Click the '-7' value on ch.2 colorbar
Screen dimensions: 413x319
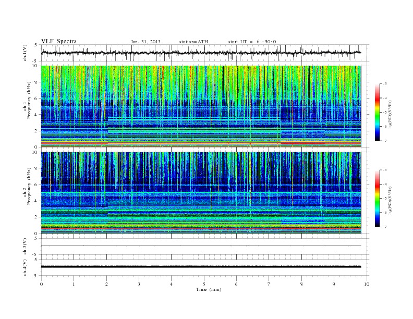click(x=385, y=227)
